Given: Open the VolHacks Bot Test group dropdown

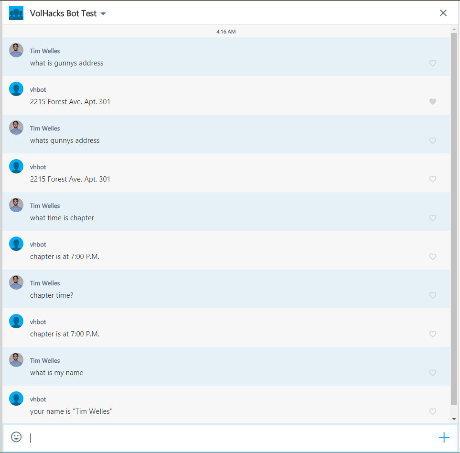Looking at the screenshot, I should (x=103, y=13).
